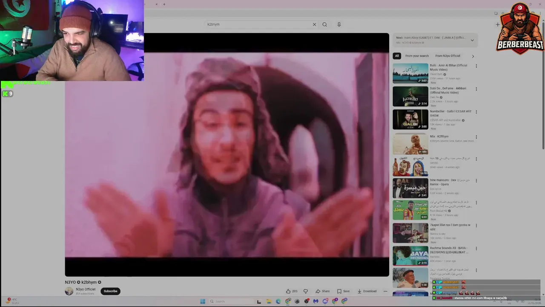The height and width of the screenshot is (307, 545).
Task: Open Mix - K2Rhym playlist
Action: pos(439,136)
